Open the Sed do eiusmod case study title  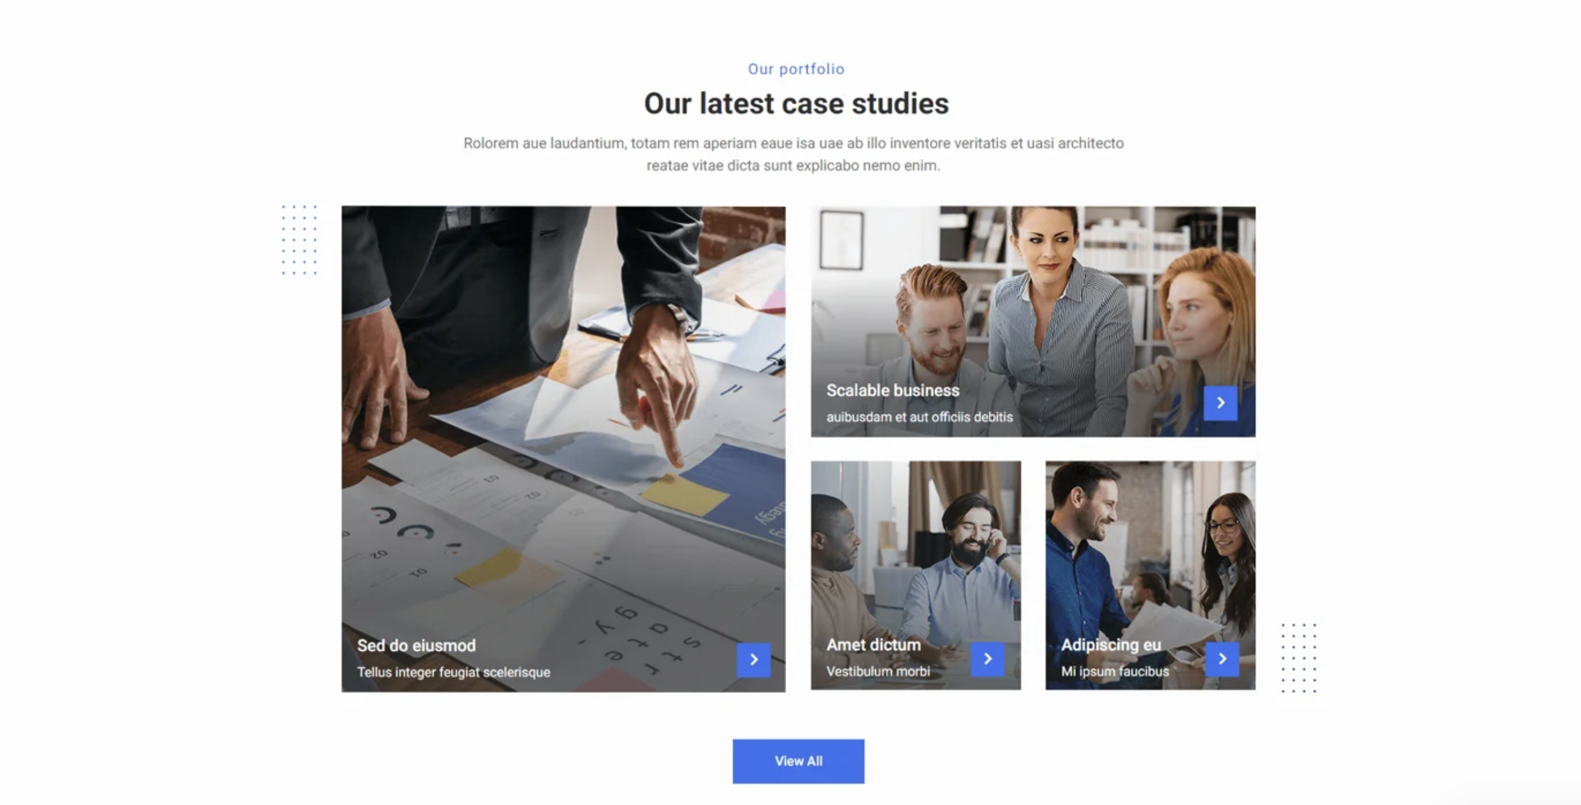(x=416, y=645)
